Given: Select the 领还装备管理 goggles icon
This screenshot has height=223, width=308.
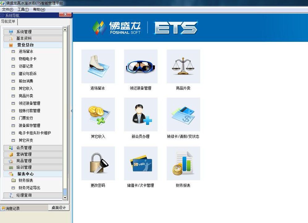Looking at the screenshot, I should tap(141, 66).
